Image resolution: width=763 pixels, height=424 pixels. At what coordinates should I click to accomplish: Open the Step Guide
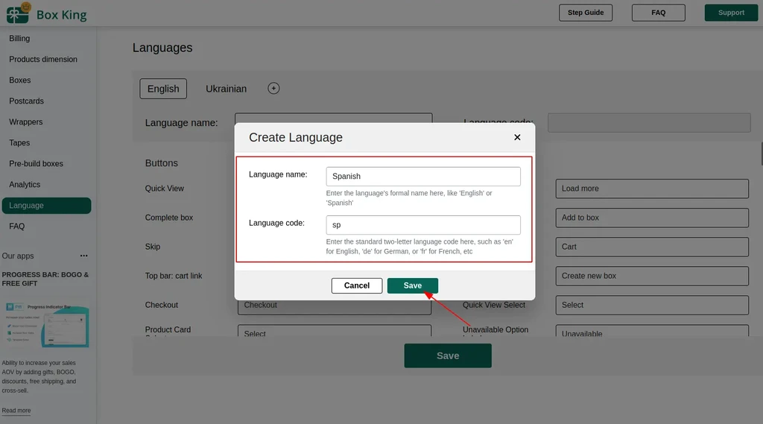[586, 13]
